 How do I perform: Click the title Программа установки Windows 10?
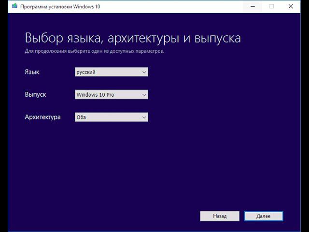(x=60, y=6)
